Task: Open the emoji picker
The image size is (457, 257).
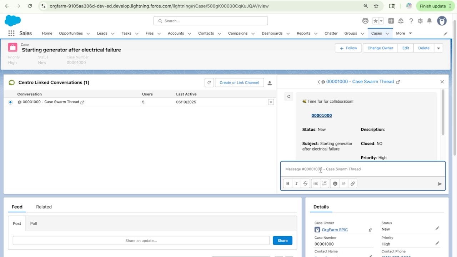Action: [335, 183]
